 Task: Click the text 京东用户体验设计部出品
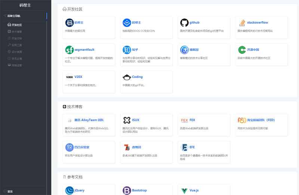click(79, 155)
